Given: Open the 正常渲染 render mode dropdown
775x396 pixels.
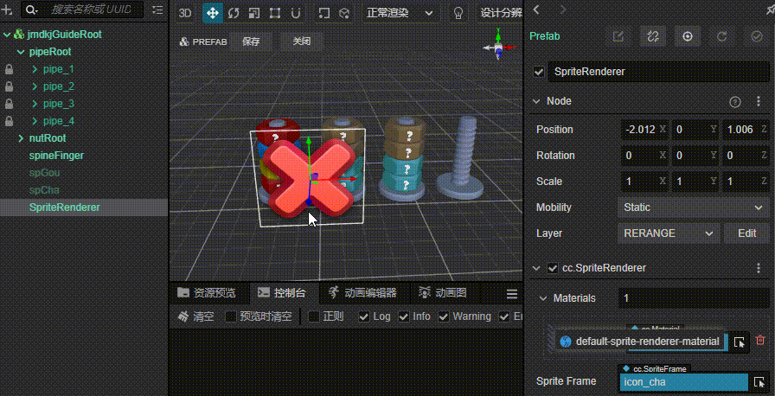Looking at the screenshot, I should [400, 13].
